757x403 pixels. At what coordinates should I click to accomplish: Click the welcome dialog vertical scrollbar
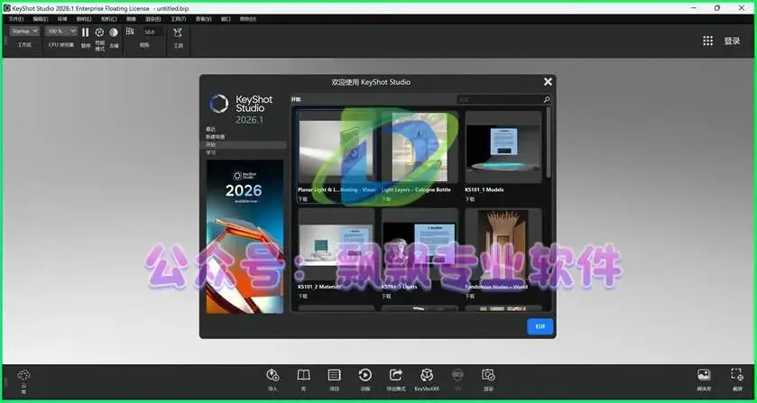pyautogui.click(x=549, y=142)
